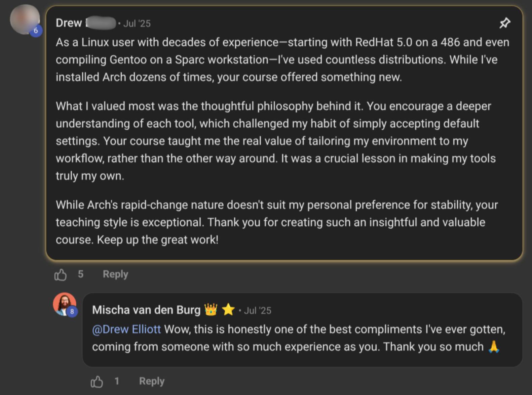Image resolution: width=532 pixels, height=395 pixels.
Task: Like Drew's comment with thumbs-up icon
Action: click(x=61, y=274)
